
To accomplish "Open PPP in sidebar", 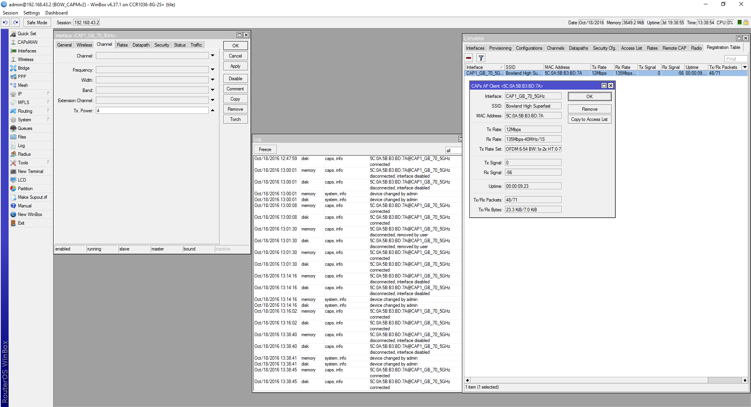I will click(x=22, y=77).
